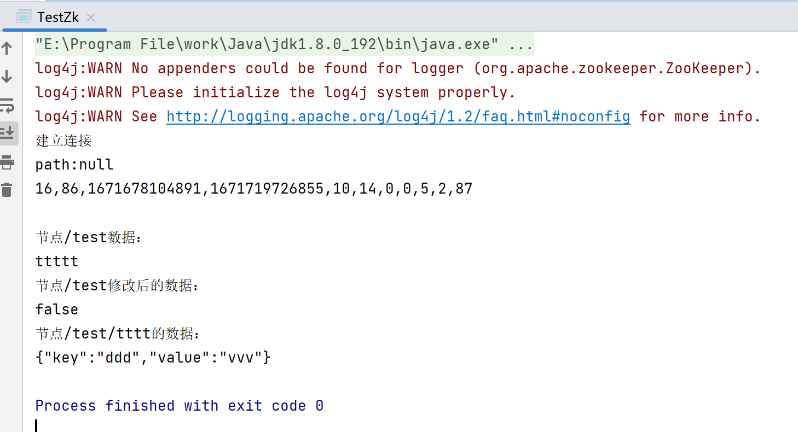Click the 'No appenders could be found' warning
The width and height of the screenshot is (798, 432).
click(398, 68)
